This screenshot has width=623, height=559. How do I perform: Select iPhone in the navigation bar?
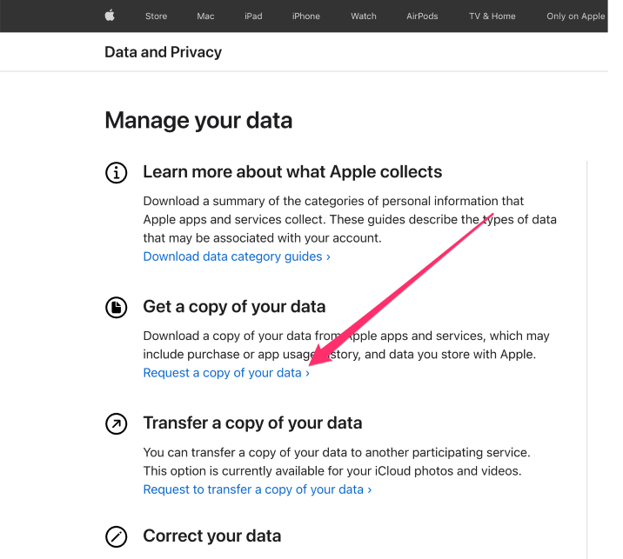click(306, 17)
